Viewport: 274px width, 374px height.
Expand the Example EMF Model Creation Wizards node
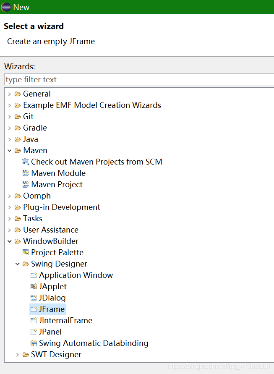pyautogui.click(x=10, y=105)
